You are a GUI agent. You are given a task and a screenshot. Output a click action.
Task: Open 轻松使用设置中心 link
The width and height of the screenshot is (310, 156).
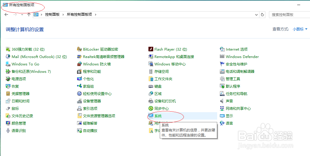(x=97, y=94)
